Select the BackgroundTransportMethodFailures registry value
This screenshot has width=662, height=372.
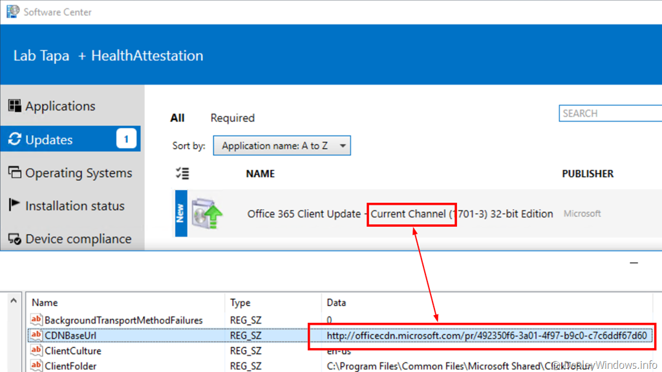tap(123, 320)
